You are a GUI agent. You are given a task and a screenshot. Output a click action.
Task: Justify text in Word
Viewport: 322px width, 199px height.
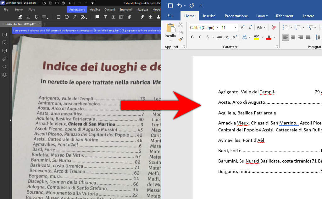[308, 37]
